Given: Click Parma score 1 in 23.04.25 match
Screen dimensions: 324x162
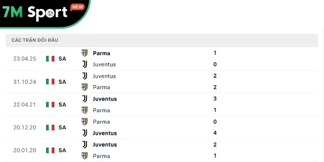Looking at the screenshot, I should click(x=215, y=53).
